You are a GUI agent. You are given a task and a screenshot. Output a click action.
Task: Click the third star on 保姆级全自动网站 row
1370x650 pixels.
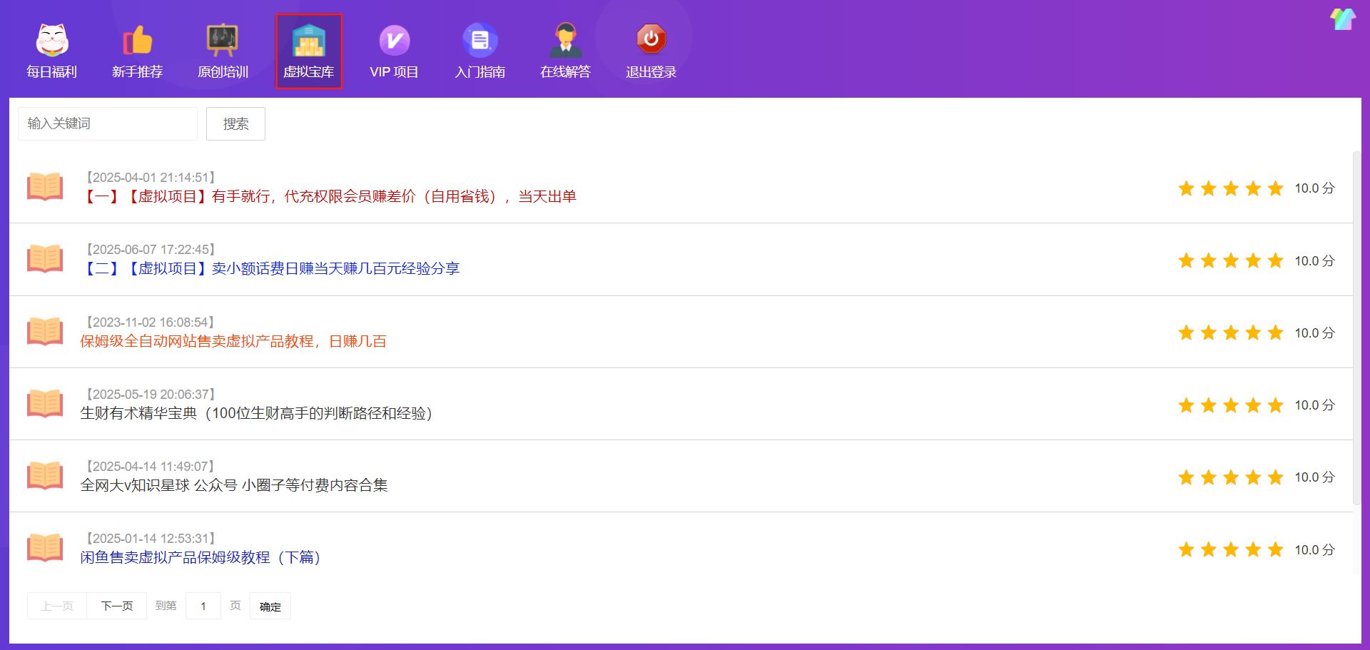[x=1231, y=332]
